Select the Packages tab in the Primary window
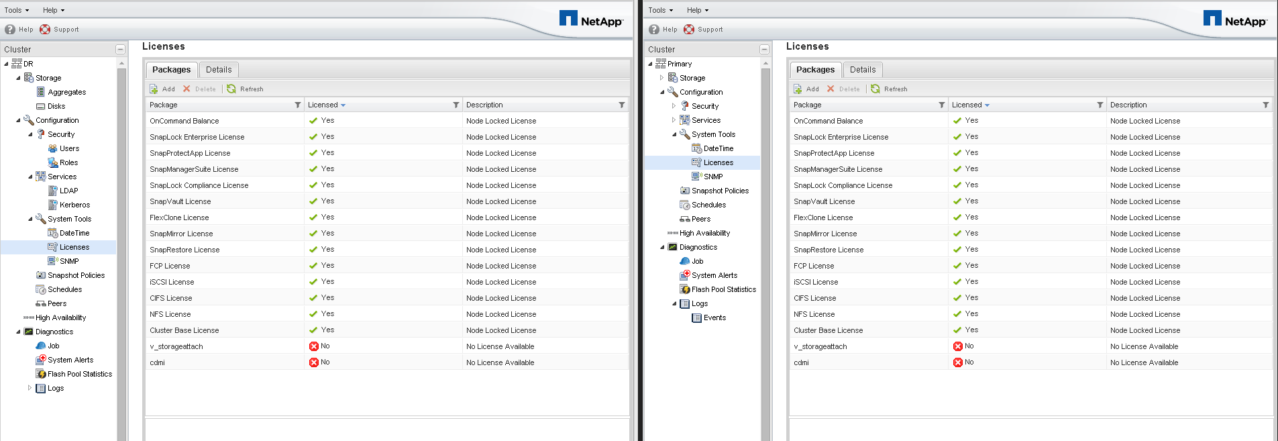This screenshot has height=441, width=1278. click(815, 70)
